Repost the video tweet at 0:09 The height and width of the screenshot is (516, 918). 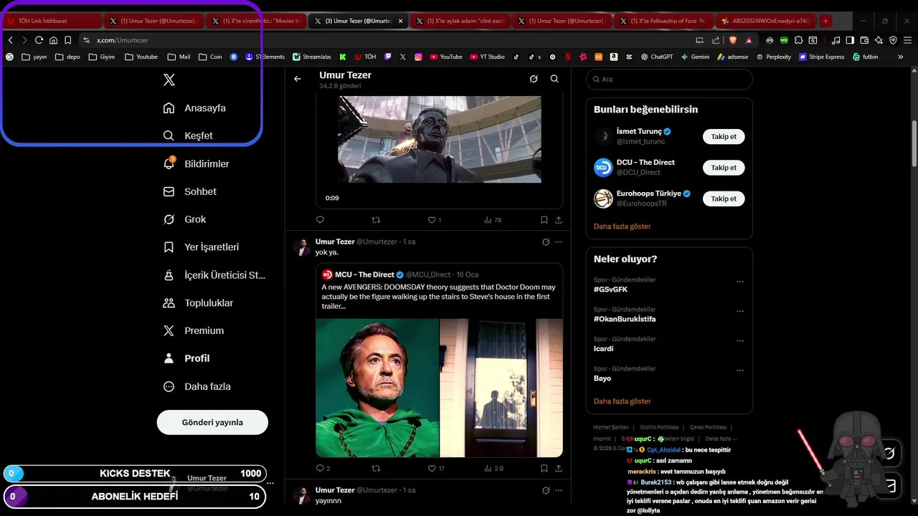pos(376,220)
